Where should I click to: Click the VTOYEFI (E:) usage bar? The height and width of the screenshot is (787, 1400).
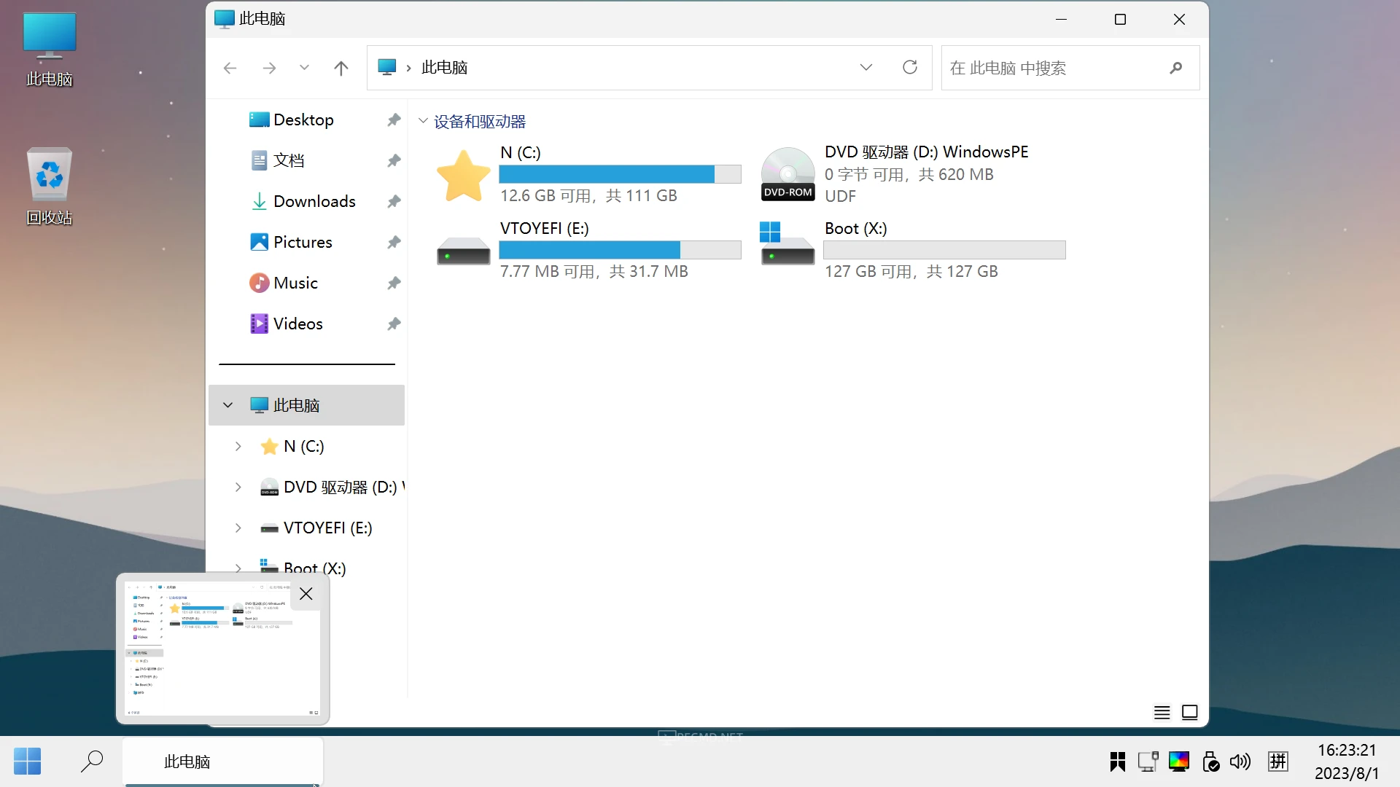coord(620,250)
